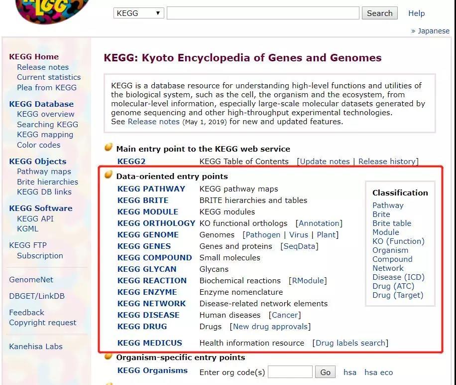Click the bullet icon beside Main entry point
Screen dimensions: 456x385
click(109, 147)
